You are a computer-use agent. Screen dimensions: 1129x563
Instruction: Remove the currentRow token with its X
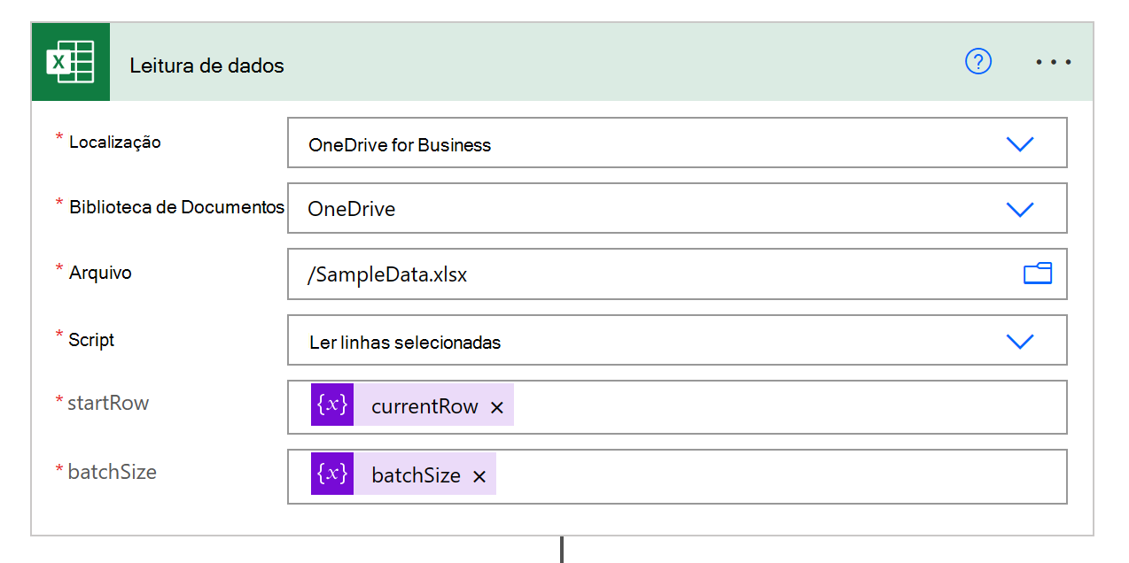tap(497, 407)
